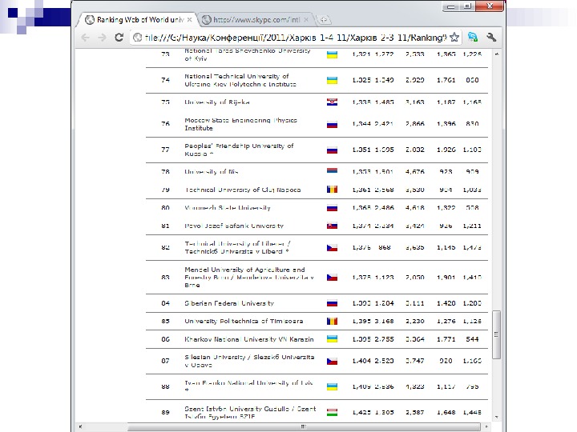The width and height of the screenshot is (577, 432).
Task: Open the Skype extension icon in toolbar
Action: coord(473,37)
